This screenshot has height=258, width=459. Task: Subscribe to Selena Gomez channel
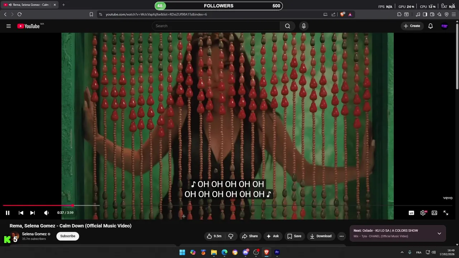[x=68, y=236]
